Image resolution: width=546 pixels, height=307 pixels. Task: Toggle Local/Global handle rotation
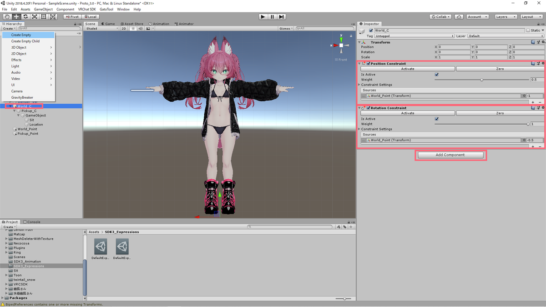point(90,17)
